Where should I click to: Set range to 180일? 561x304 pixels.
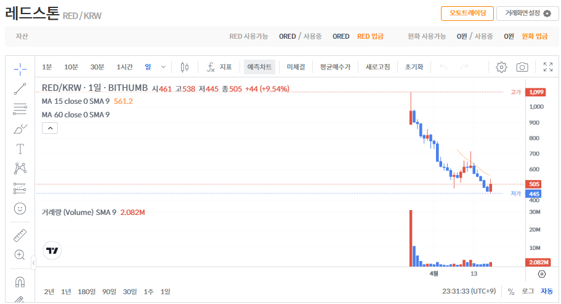pyautogui.click(x=87, y=292)
